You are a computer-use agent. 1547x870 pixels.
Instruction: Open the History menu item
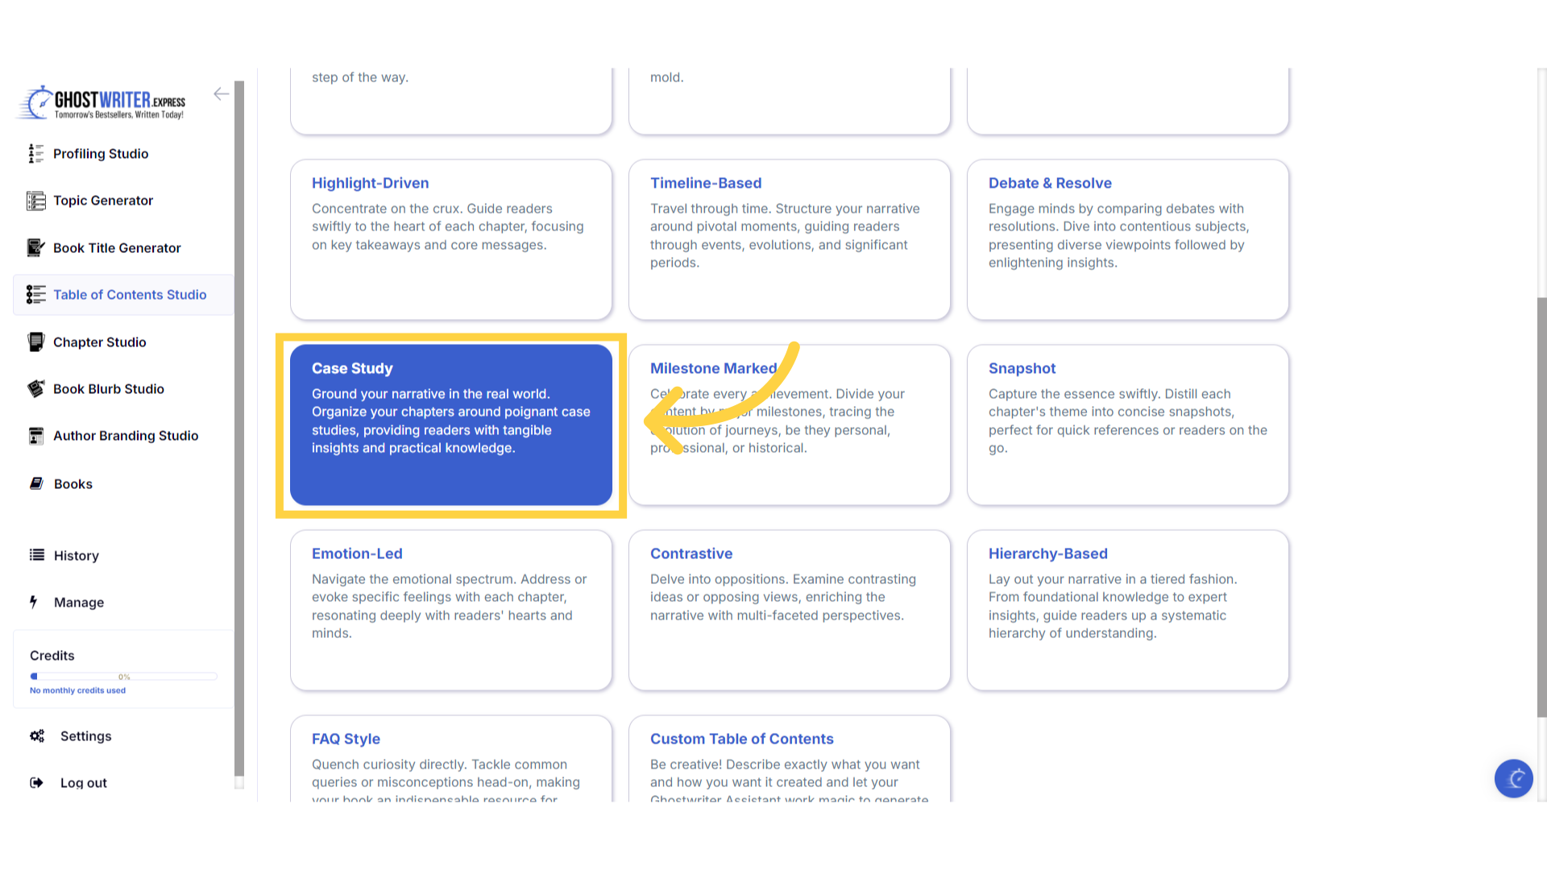pos(76,556)
